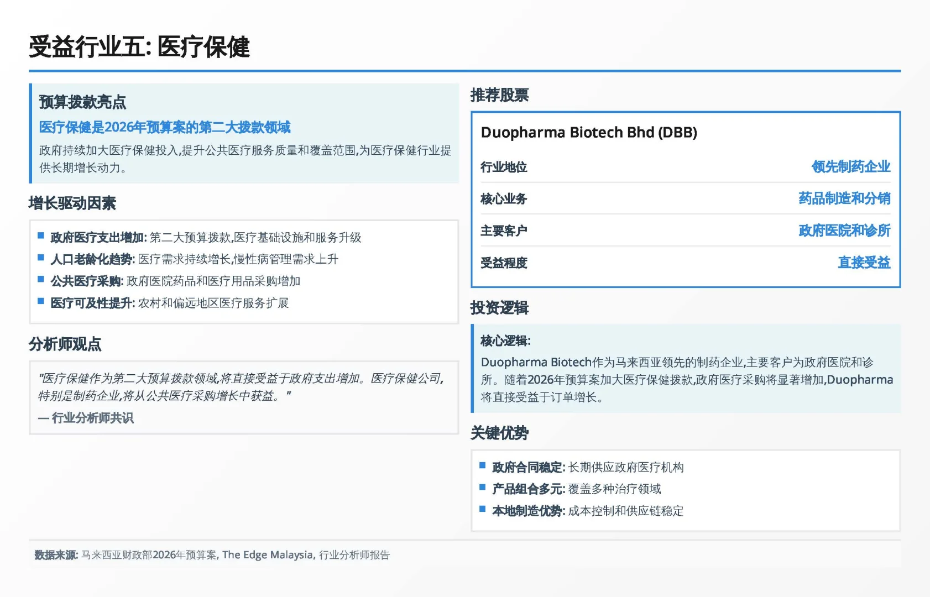Click the attribution 行业分析师共识
Image resolution: width=930 pixels, height=597 pixels.
tap(93, 418)
